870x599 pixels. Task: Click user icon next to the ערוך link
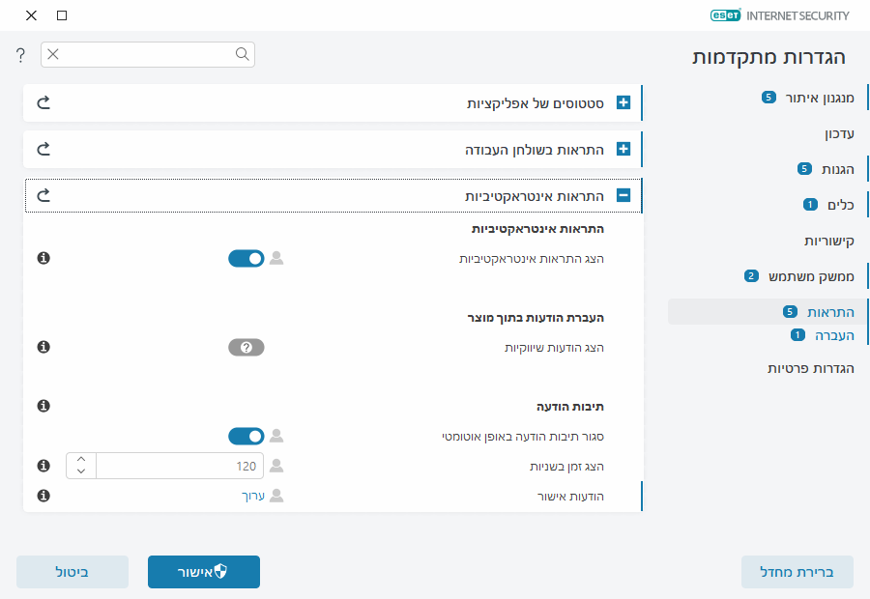coord(276,496)
